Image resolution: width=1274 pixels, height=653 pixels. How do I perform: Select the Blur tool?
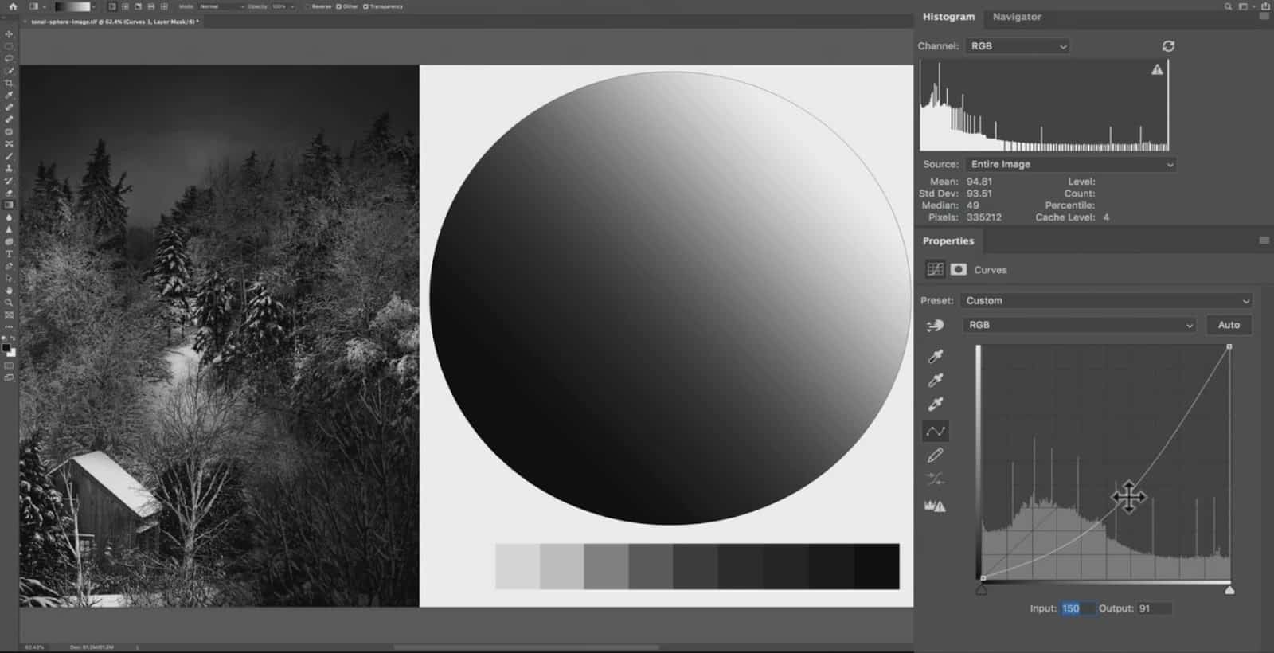pos(10,217)
